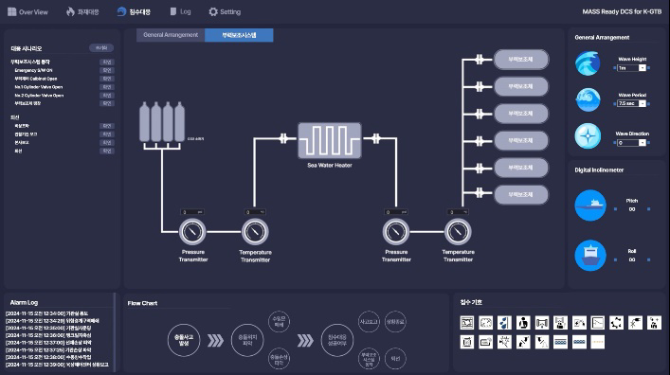Screen dimensions: 670x375
Task: Click the Log document icon
Action: point(173,11)
